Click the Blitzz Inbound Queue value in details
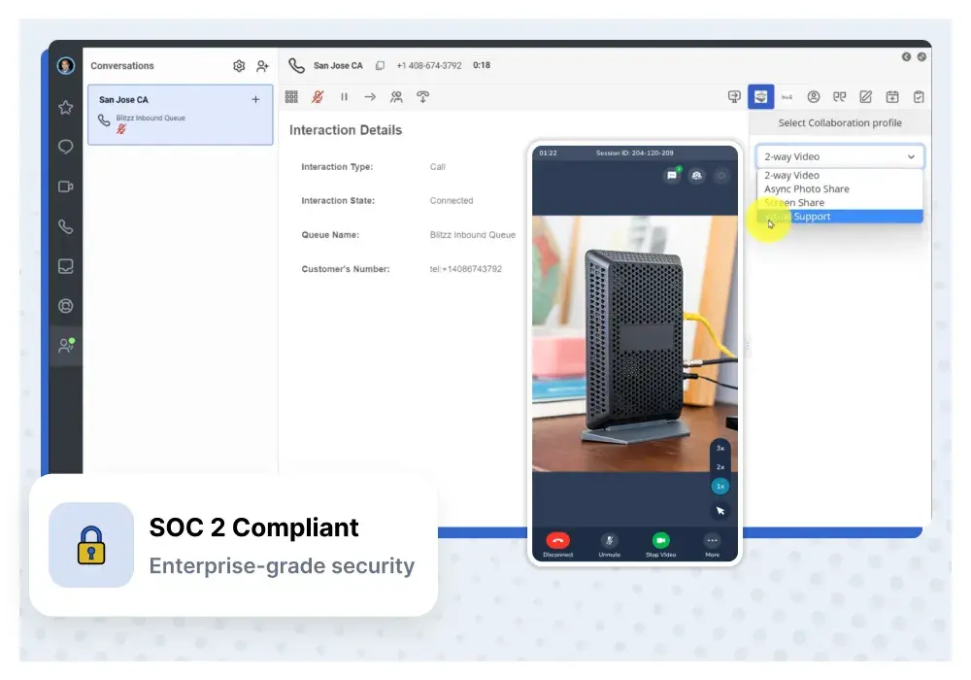 coord(473,235)
